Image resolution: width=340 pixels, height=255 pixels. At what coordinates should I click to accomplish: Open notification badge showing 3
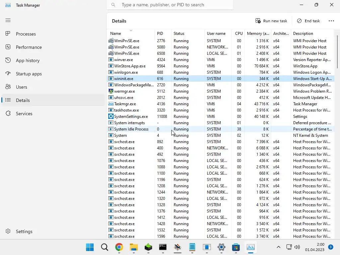tap(331, 247)
